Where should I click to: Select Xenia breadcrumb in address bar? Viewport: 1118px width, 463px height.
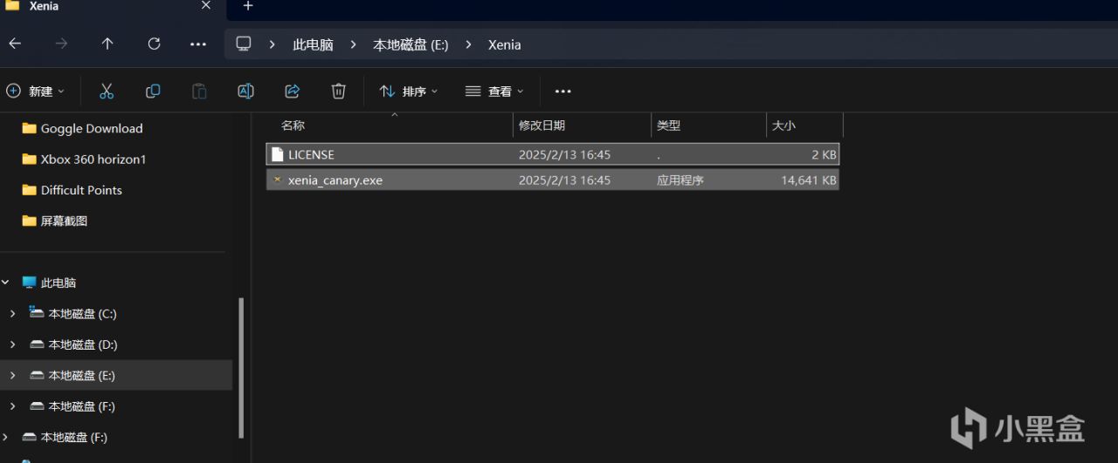(504, 44)
